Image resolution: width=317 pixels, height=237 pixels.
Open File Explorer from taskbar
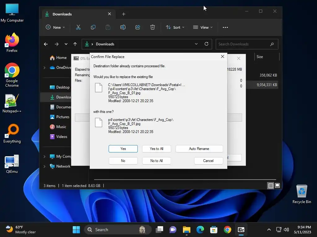(x=186, y=230)
